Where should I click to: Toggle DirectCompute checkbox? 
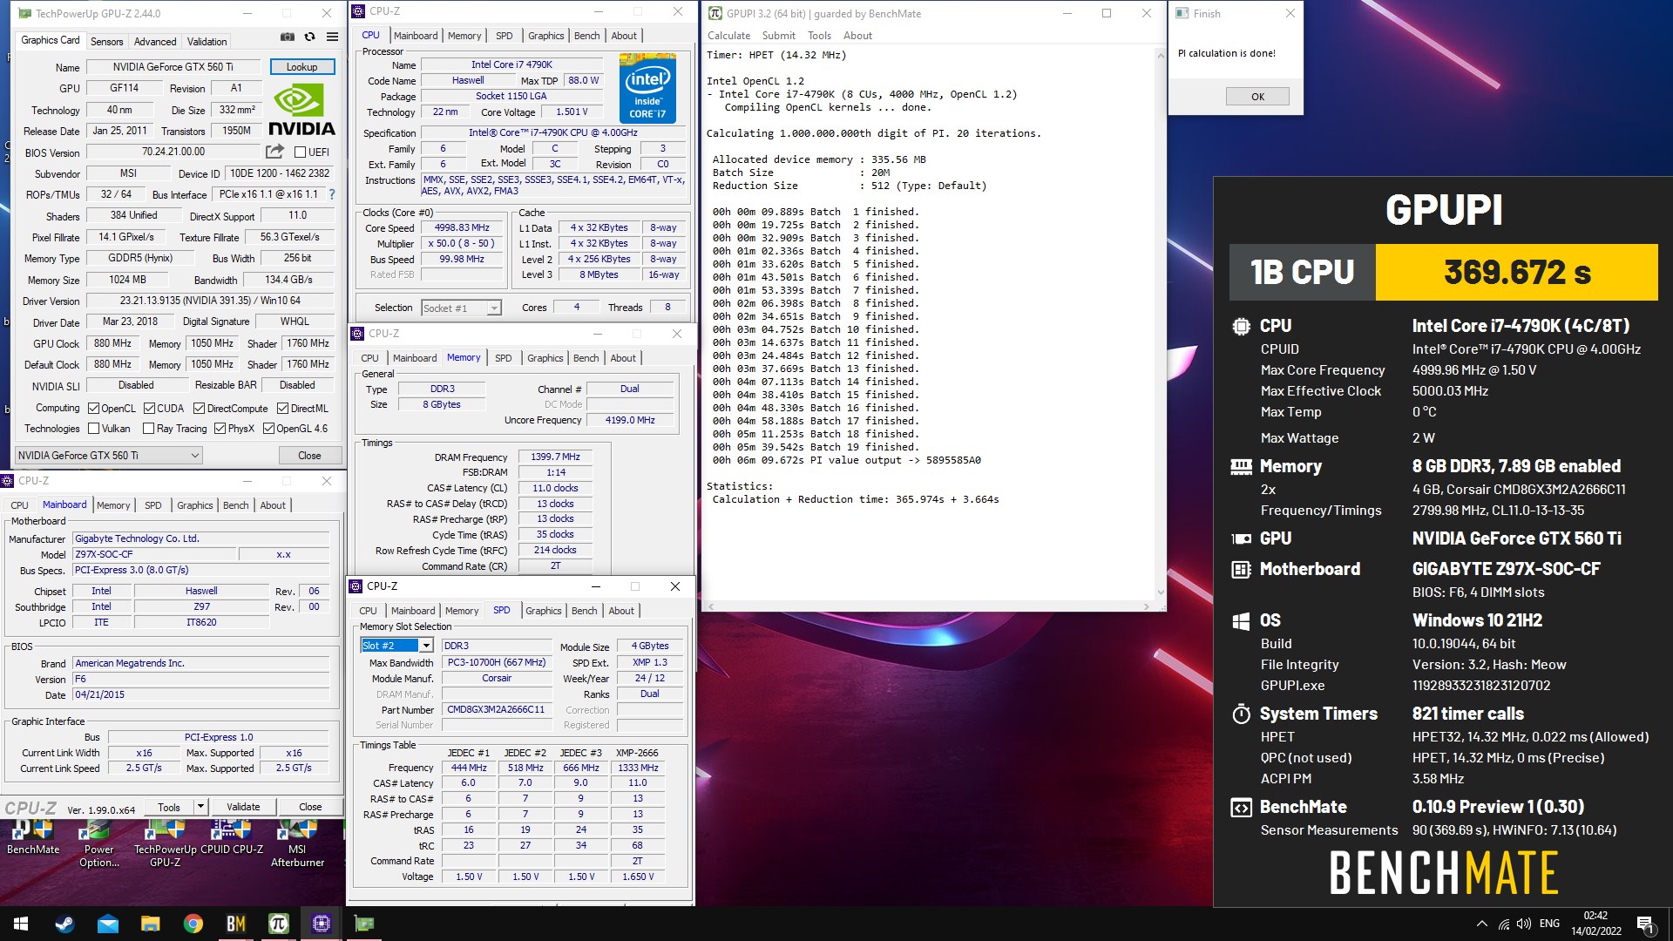(x=199, y=409)
